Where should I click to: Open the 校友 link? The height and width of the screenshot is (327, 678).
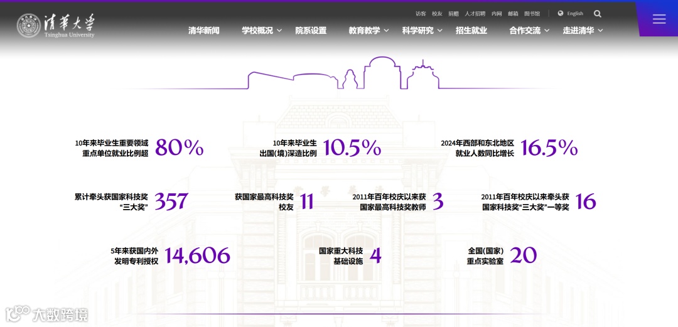click(x=437, y=13)
